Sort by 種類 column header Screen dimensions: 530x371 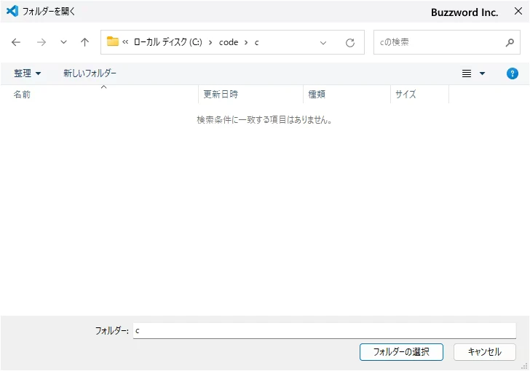347,95
